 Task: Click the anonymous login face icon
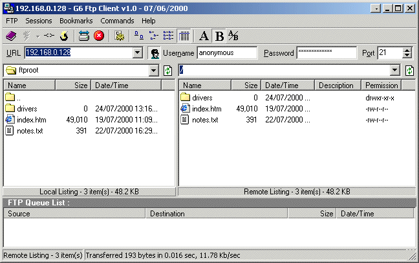pyautogui.click(x=154, y=52)
